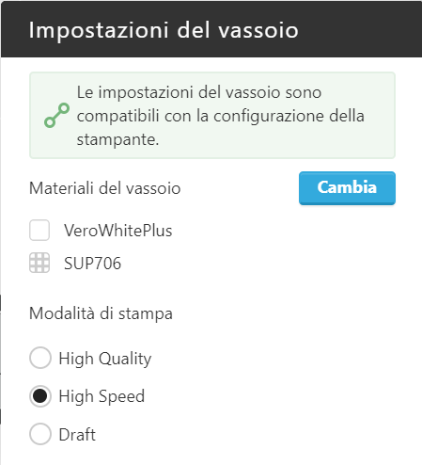Click the Modalità di stampa heading
Screen dimensions: 422x465
(101, 313)
